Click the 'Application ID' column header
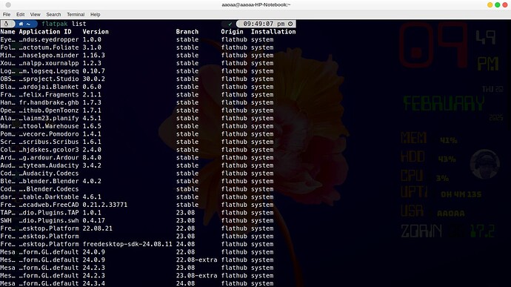 point(45,32)
